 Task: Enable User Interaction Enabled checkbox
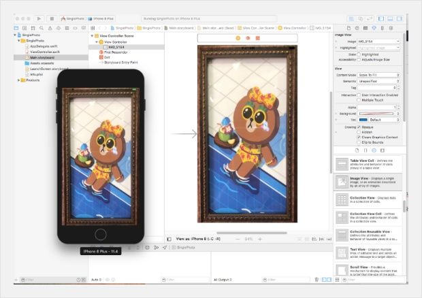pyautogui.click(x=359, y=95)
